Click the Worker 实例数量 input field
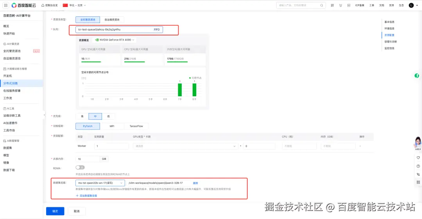 pyautogui.click(x=111, y=146)
